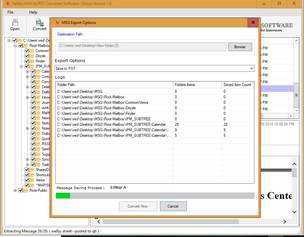The width and height of the screenshot is (304, 237).
Task: Click the Views tree item label
Action: pos(40,180)
